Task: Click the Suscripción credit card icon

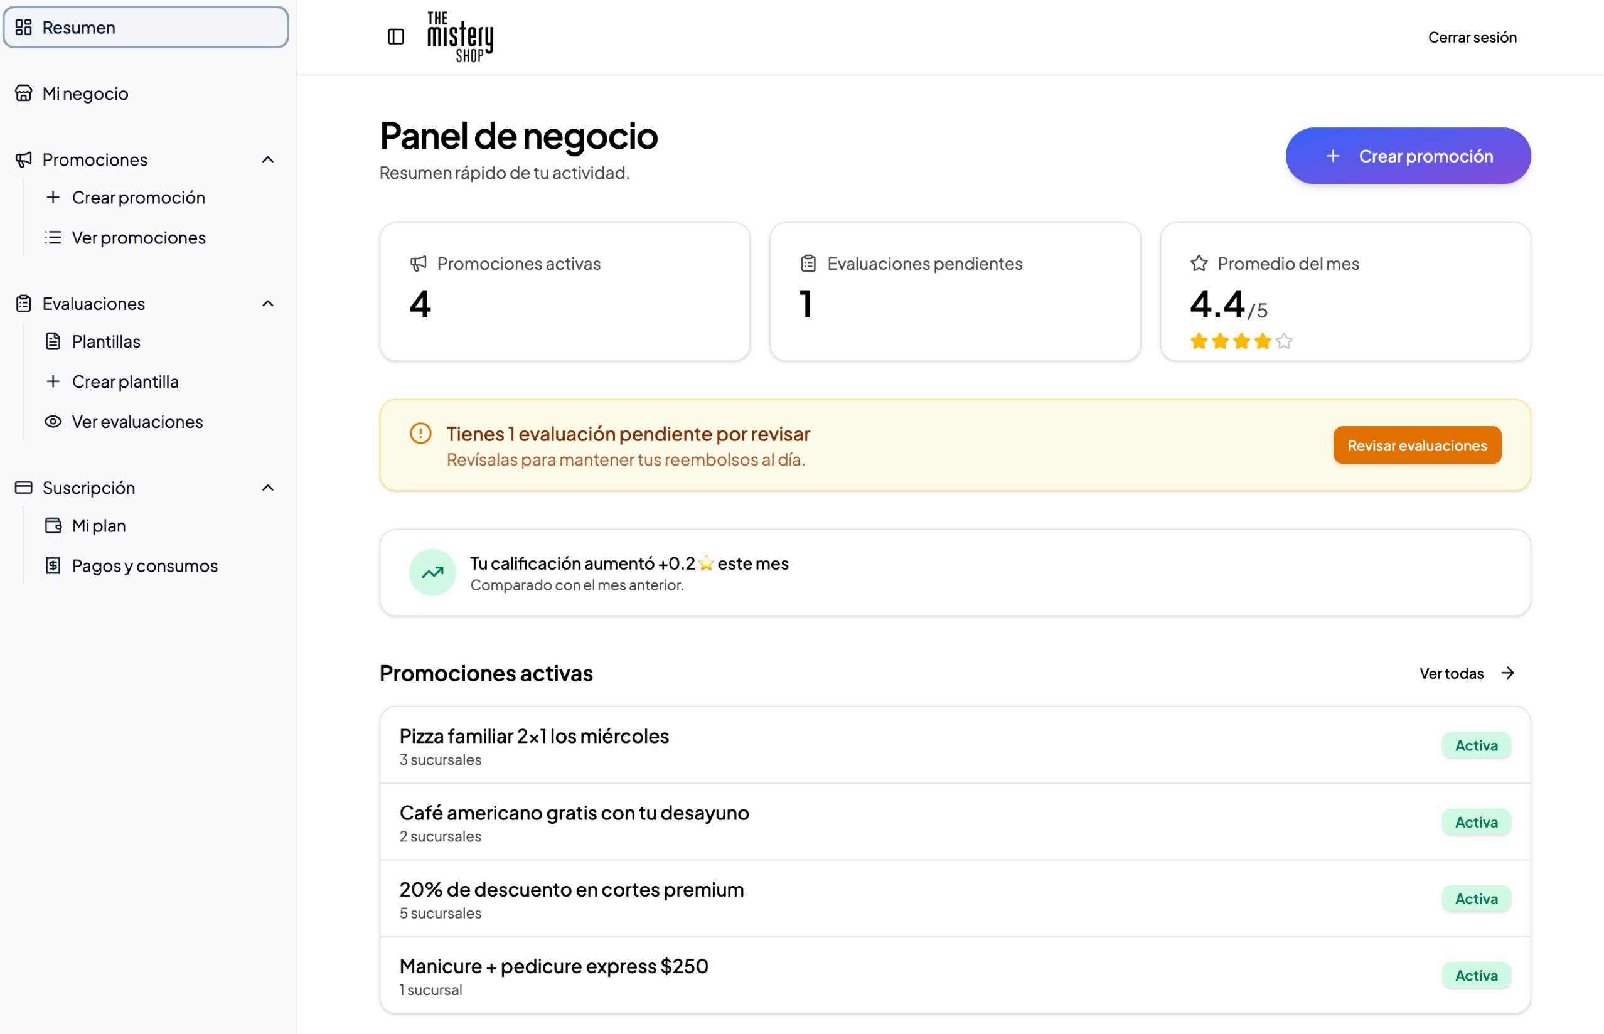Action: [x=23, y=488]
